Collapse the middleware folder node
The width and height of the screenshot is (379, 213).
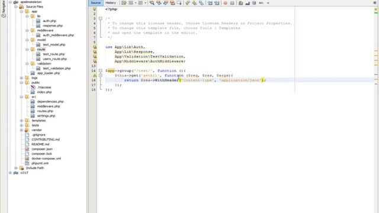[27, 30]
